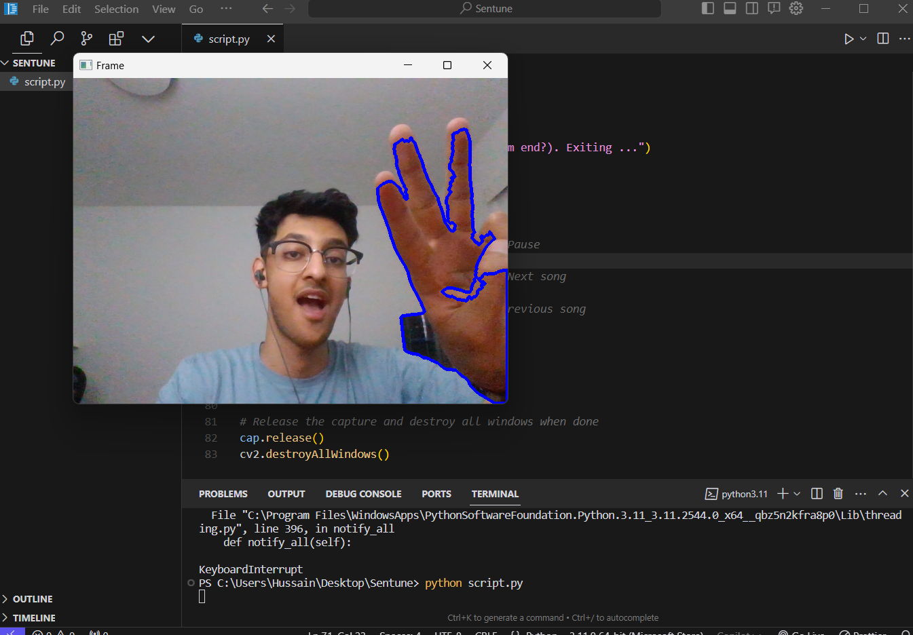Switch to the OUTPUT panel tab
This screenshot has width=913, height=635.
(x=286, y=494)
